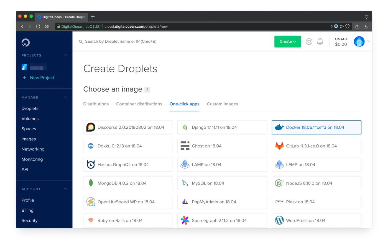Click the Plesk logo icon
The image size is (388, 249).
(x=279, y=201)
